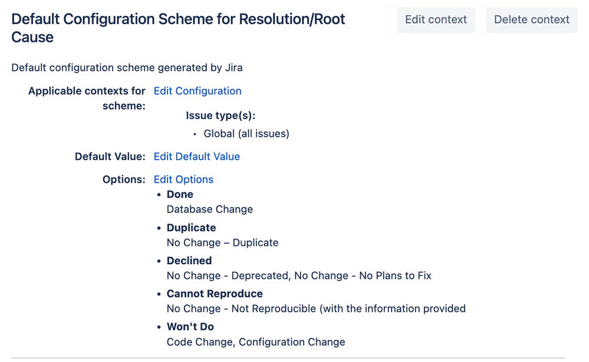Select the Code Change, Configuration Change line
This screenshot has width=589, height=362.
tap(256, 341)
